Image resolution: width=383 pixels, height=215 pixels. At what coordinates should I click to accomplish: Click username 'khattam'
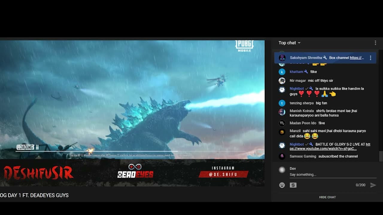tap(296, 72)
